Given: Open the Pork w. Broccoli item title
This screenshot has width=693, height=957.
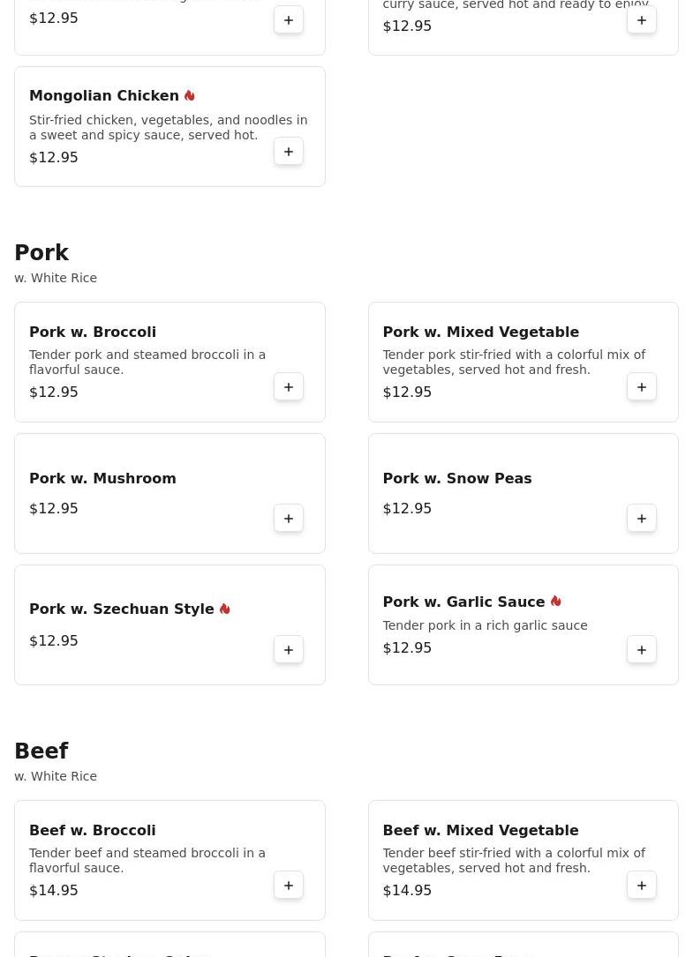Looking at the screenshot, I should [x=93, y=332].
